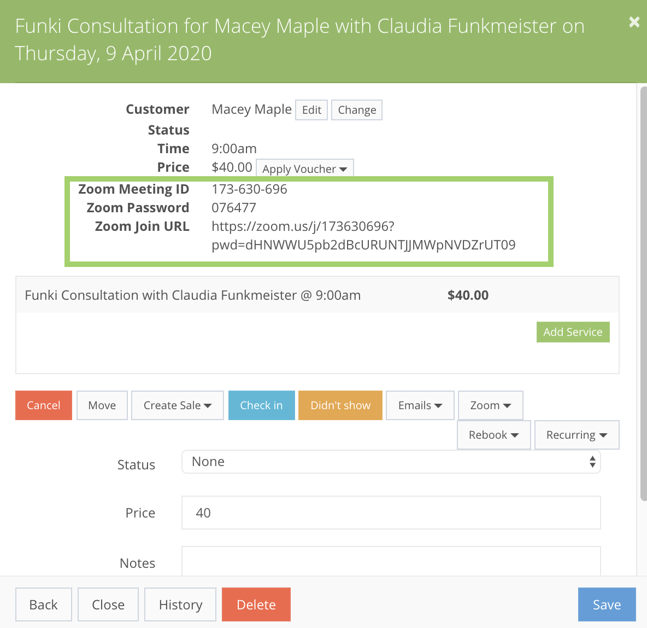Mark the appointment as Didn't show
The width and height of the screenshot is (647, 628).
pyautogui.click(x=340, y=405)
